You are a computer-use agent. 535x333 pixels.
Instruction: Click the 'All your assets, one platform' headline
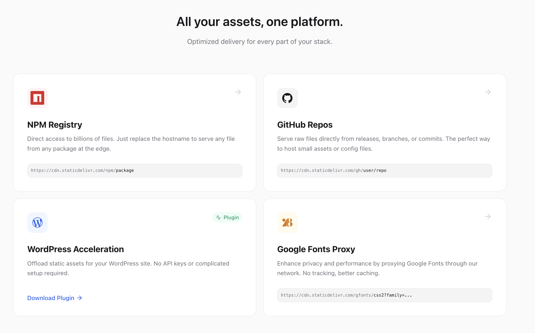coord(259,22)
